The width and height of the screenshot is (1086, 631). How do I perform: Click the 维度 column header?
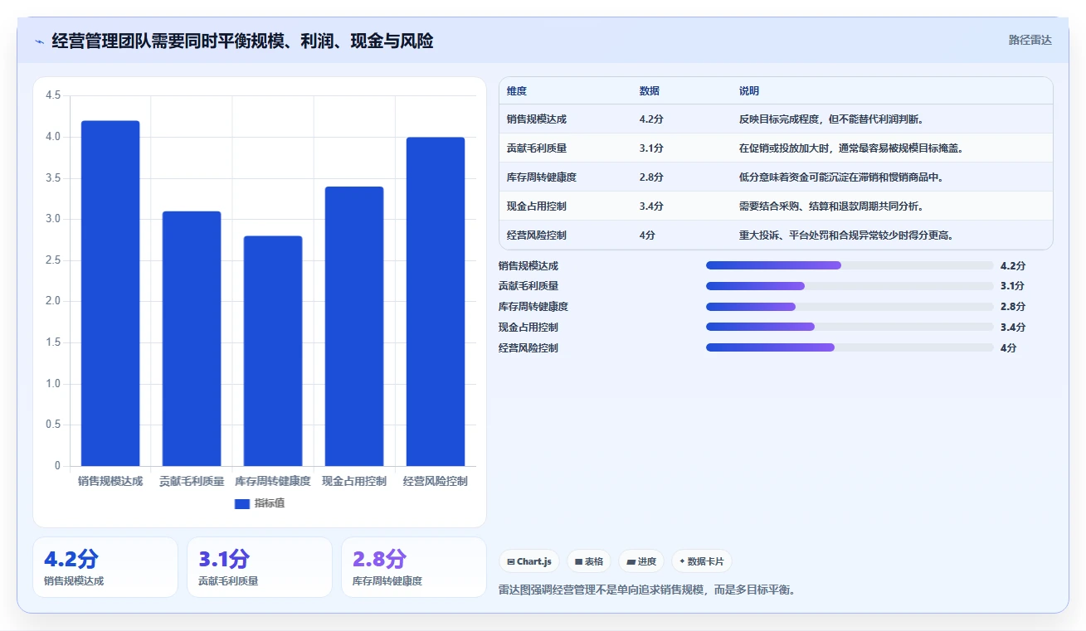tap(517, 91)
